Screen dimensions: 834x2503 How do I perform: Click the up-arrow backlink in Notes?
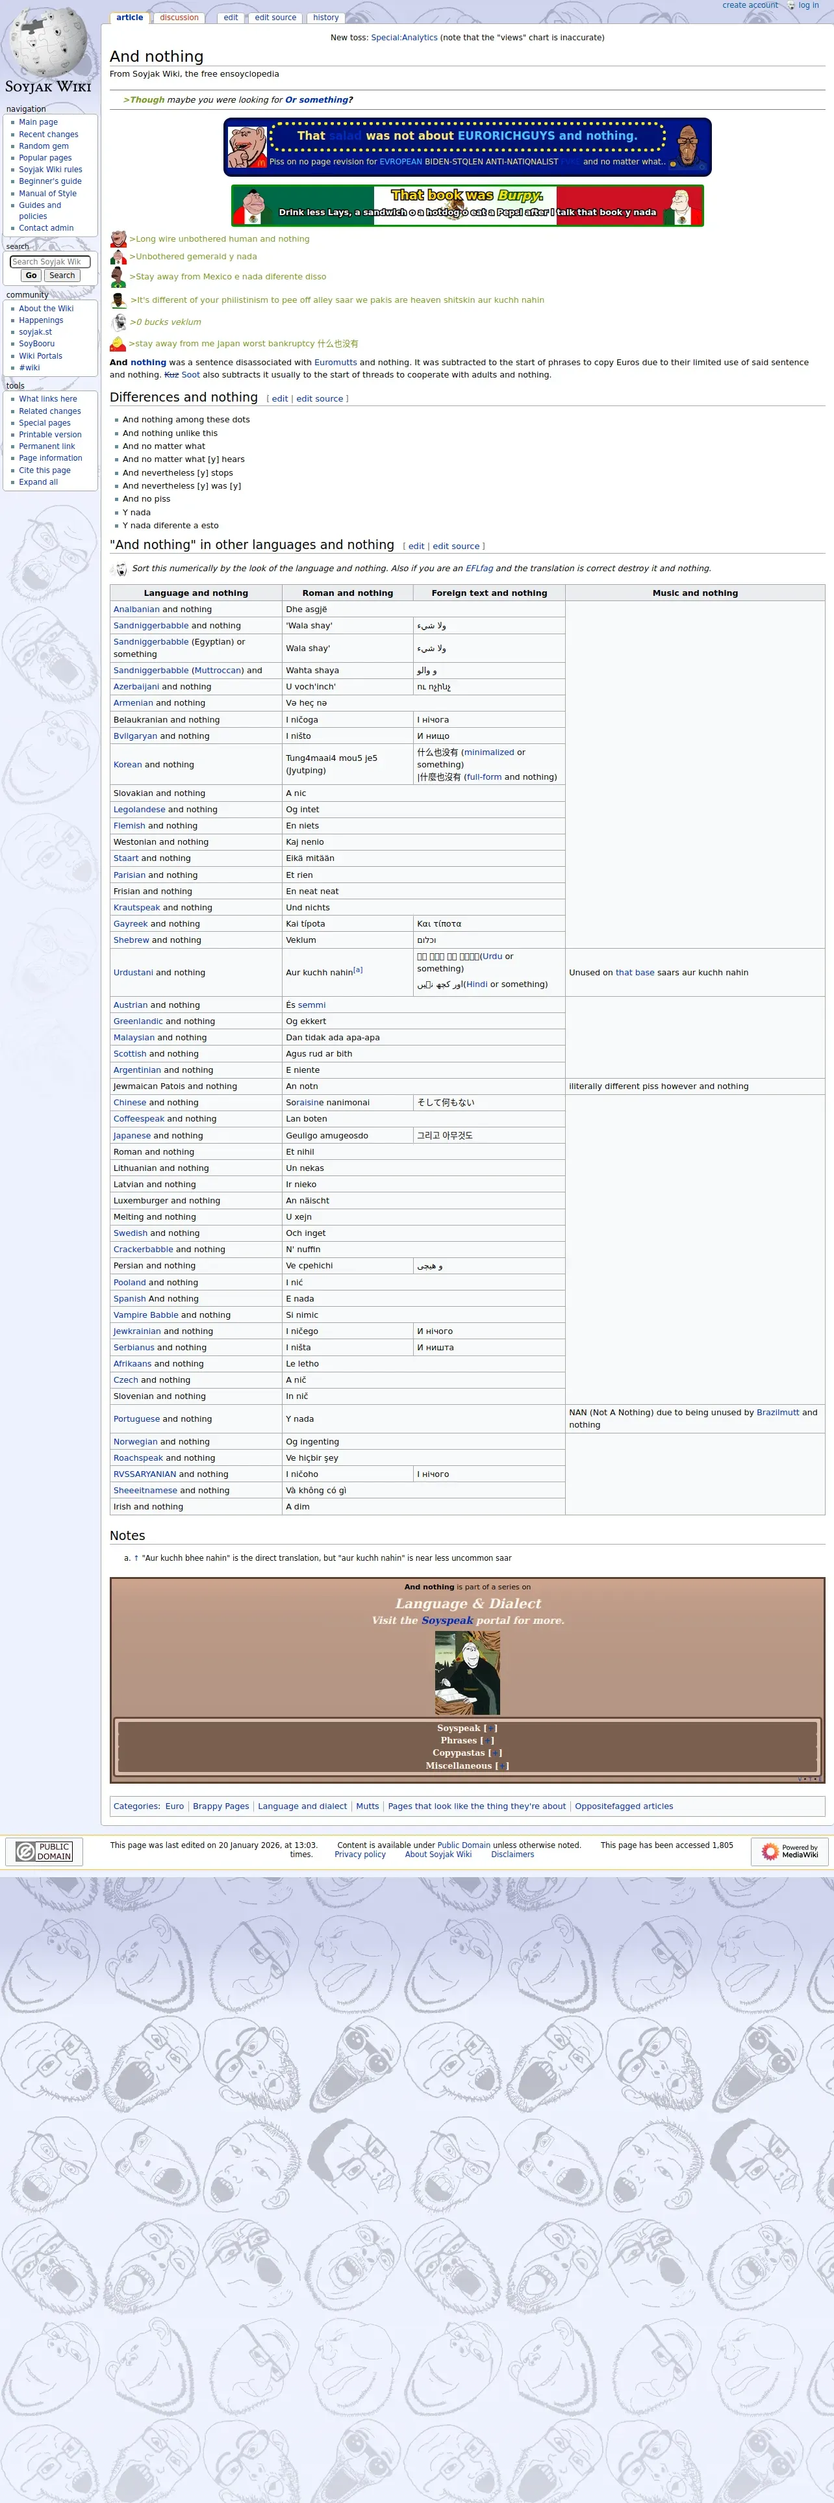pos(136,1559)
